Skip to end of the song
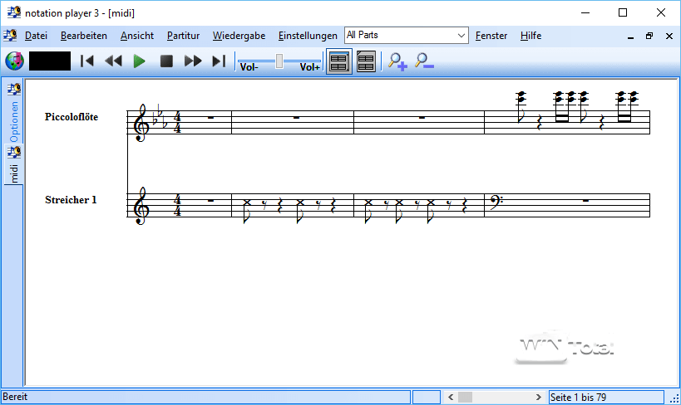Image resolution: width=681 pixels, height=405 pixels. 219,61
